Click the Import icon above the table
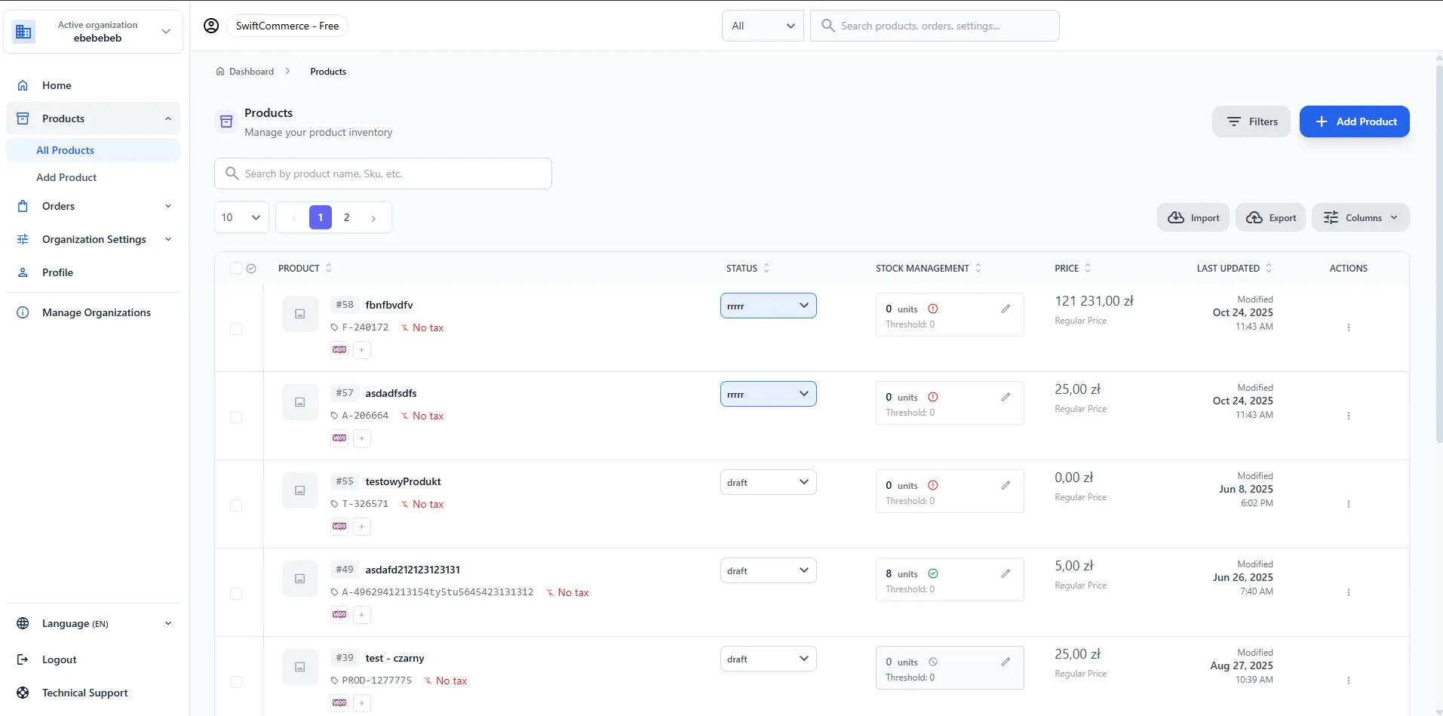 (1193, 217)
